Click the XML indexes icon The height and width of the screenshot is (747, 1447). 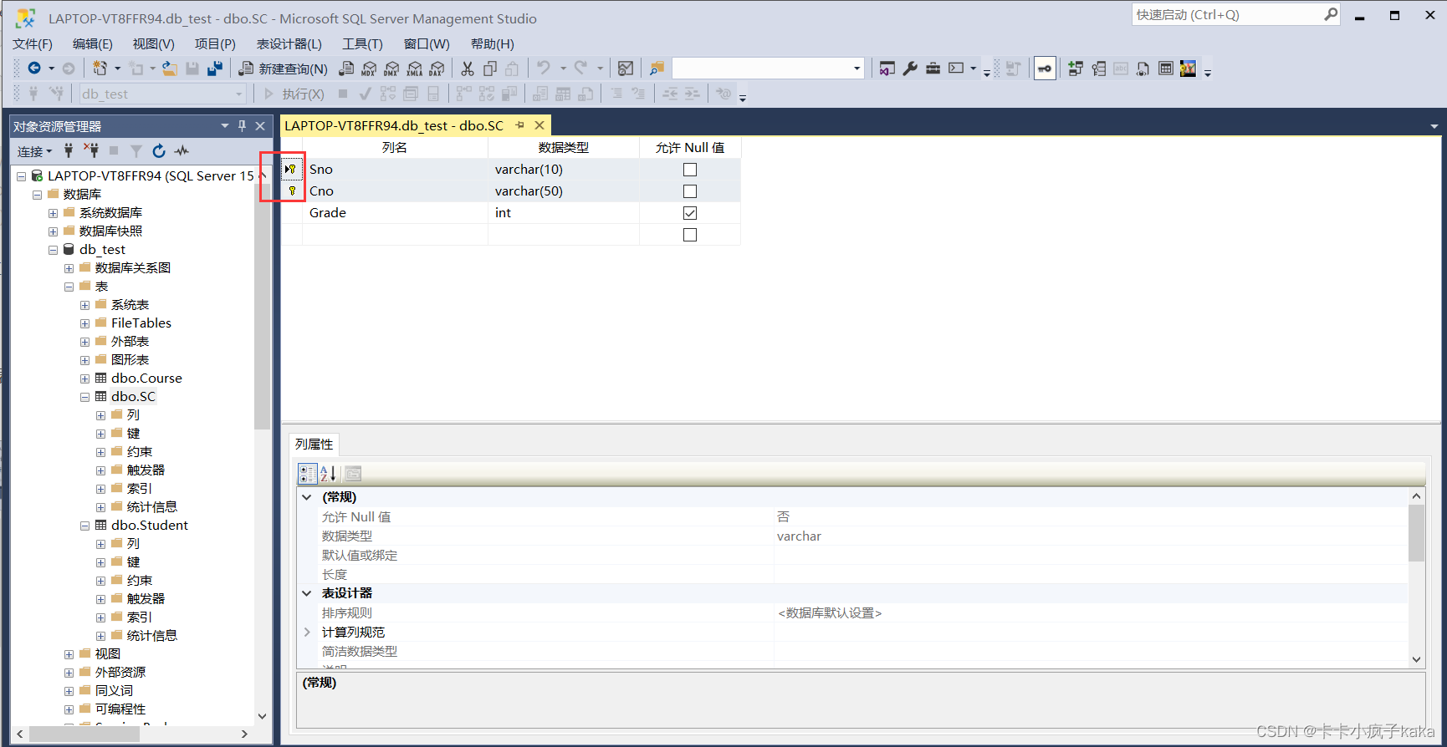pos(1143,69)
